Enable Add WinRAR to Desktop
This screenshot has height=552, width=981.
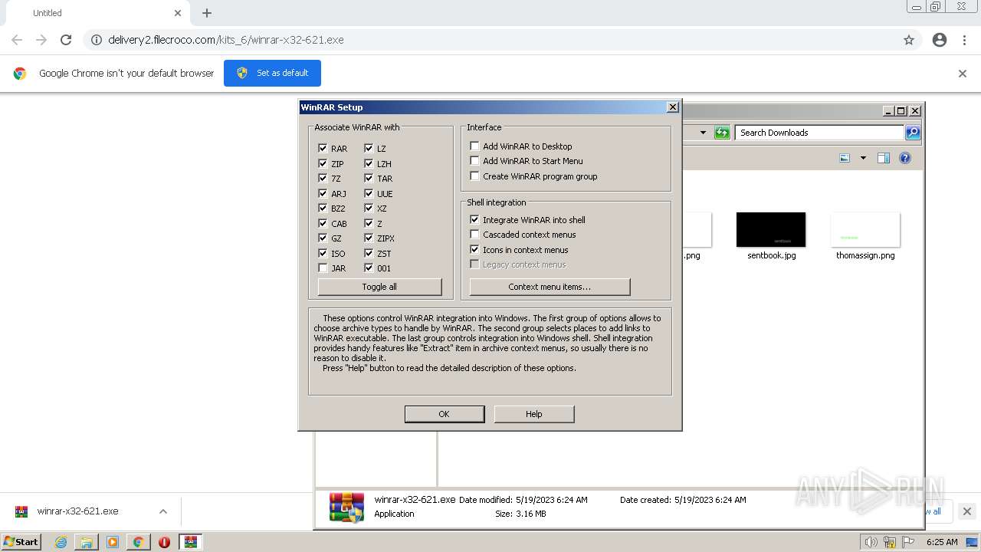[x=474, y=146]
